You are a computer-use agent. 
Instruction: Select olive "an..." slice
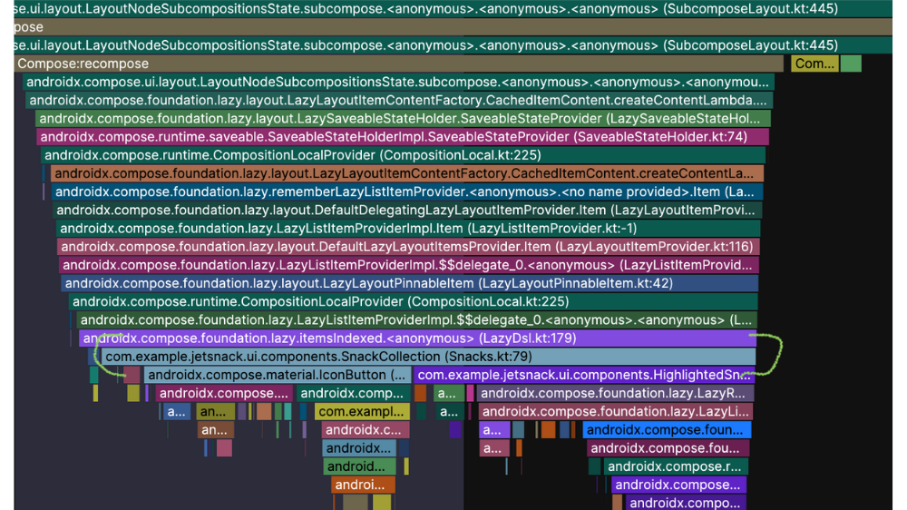[215, 412]
